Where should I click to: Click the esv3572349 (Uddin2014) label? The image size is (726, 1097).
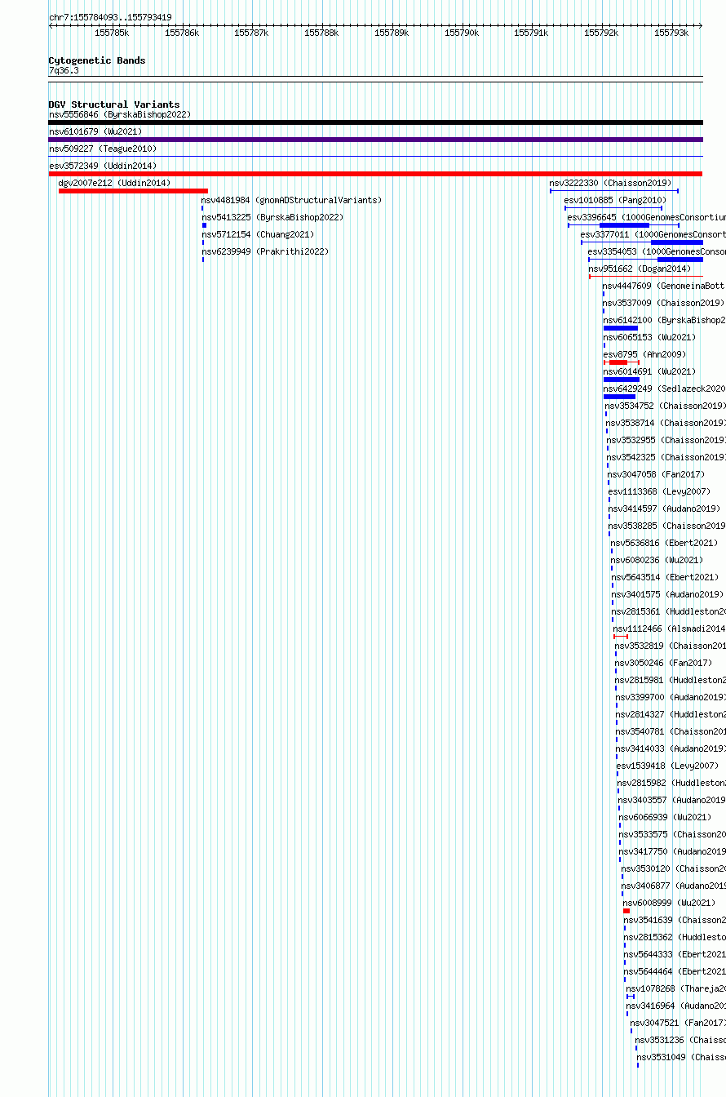pos(103,166)
